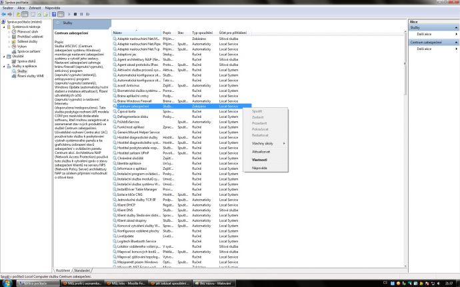
Task: Sort by the Stav column header
Action: click(183, 33)
